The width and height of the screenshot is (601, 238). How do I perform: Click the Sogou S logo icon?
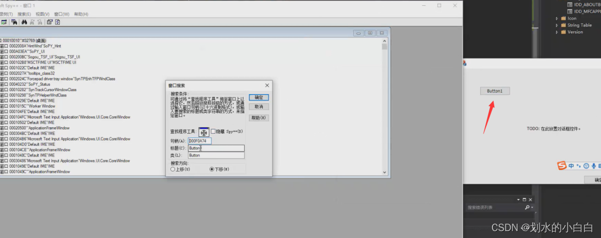point(562,166)
